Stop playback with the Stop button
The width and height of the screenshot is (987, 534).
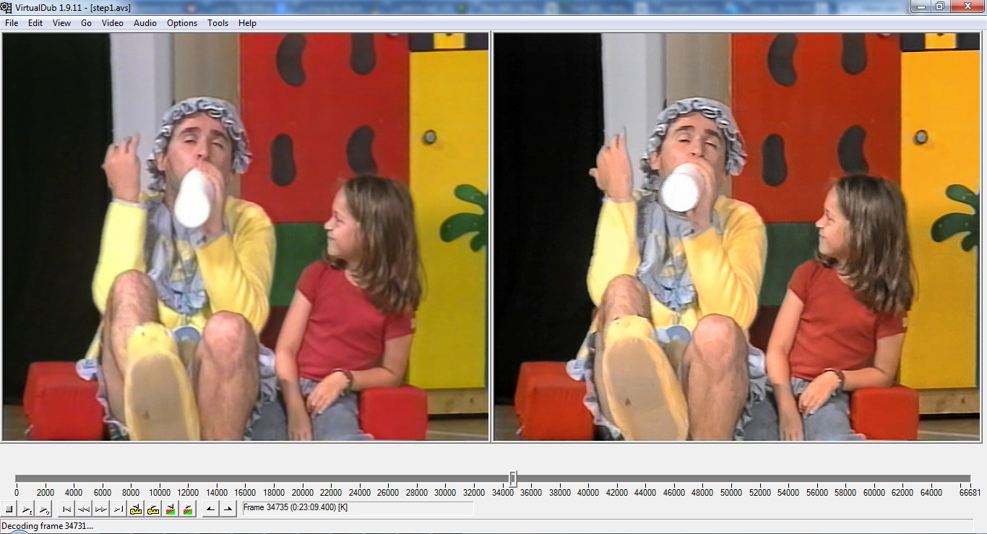[x=9, y=509]
